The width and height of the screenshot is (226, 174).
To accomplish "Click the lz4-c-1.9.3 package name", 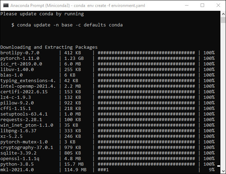I will point(16,97).
